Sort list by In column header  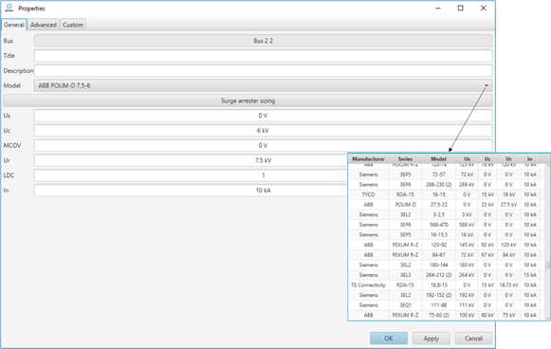click(x=529, y=159)
